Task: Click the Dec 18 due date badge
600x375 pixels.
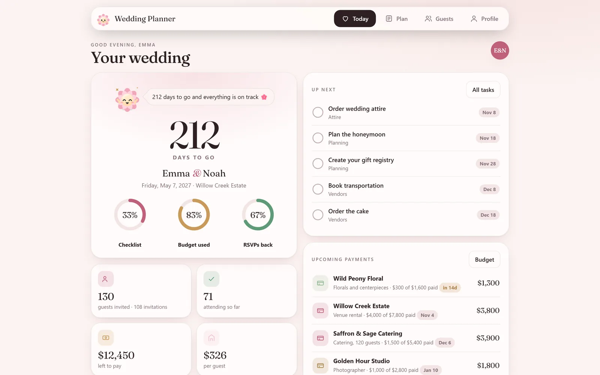Action: pos(488,215)
